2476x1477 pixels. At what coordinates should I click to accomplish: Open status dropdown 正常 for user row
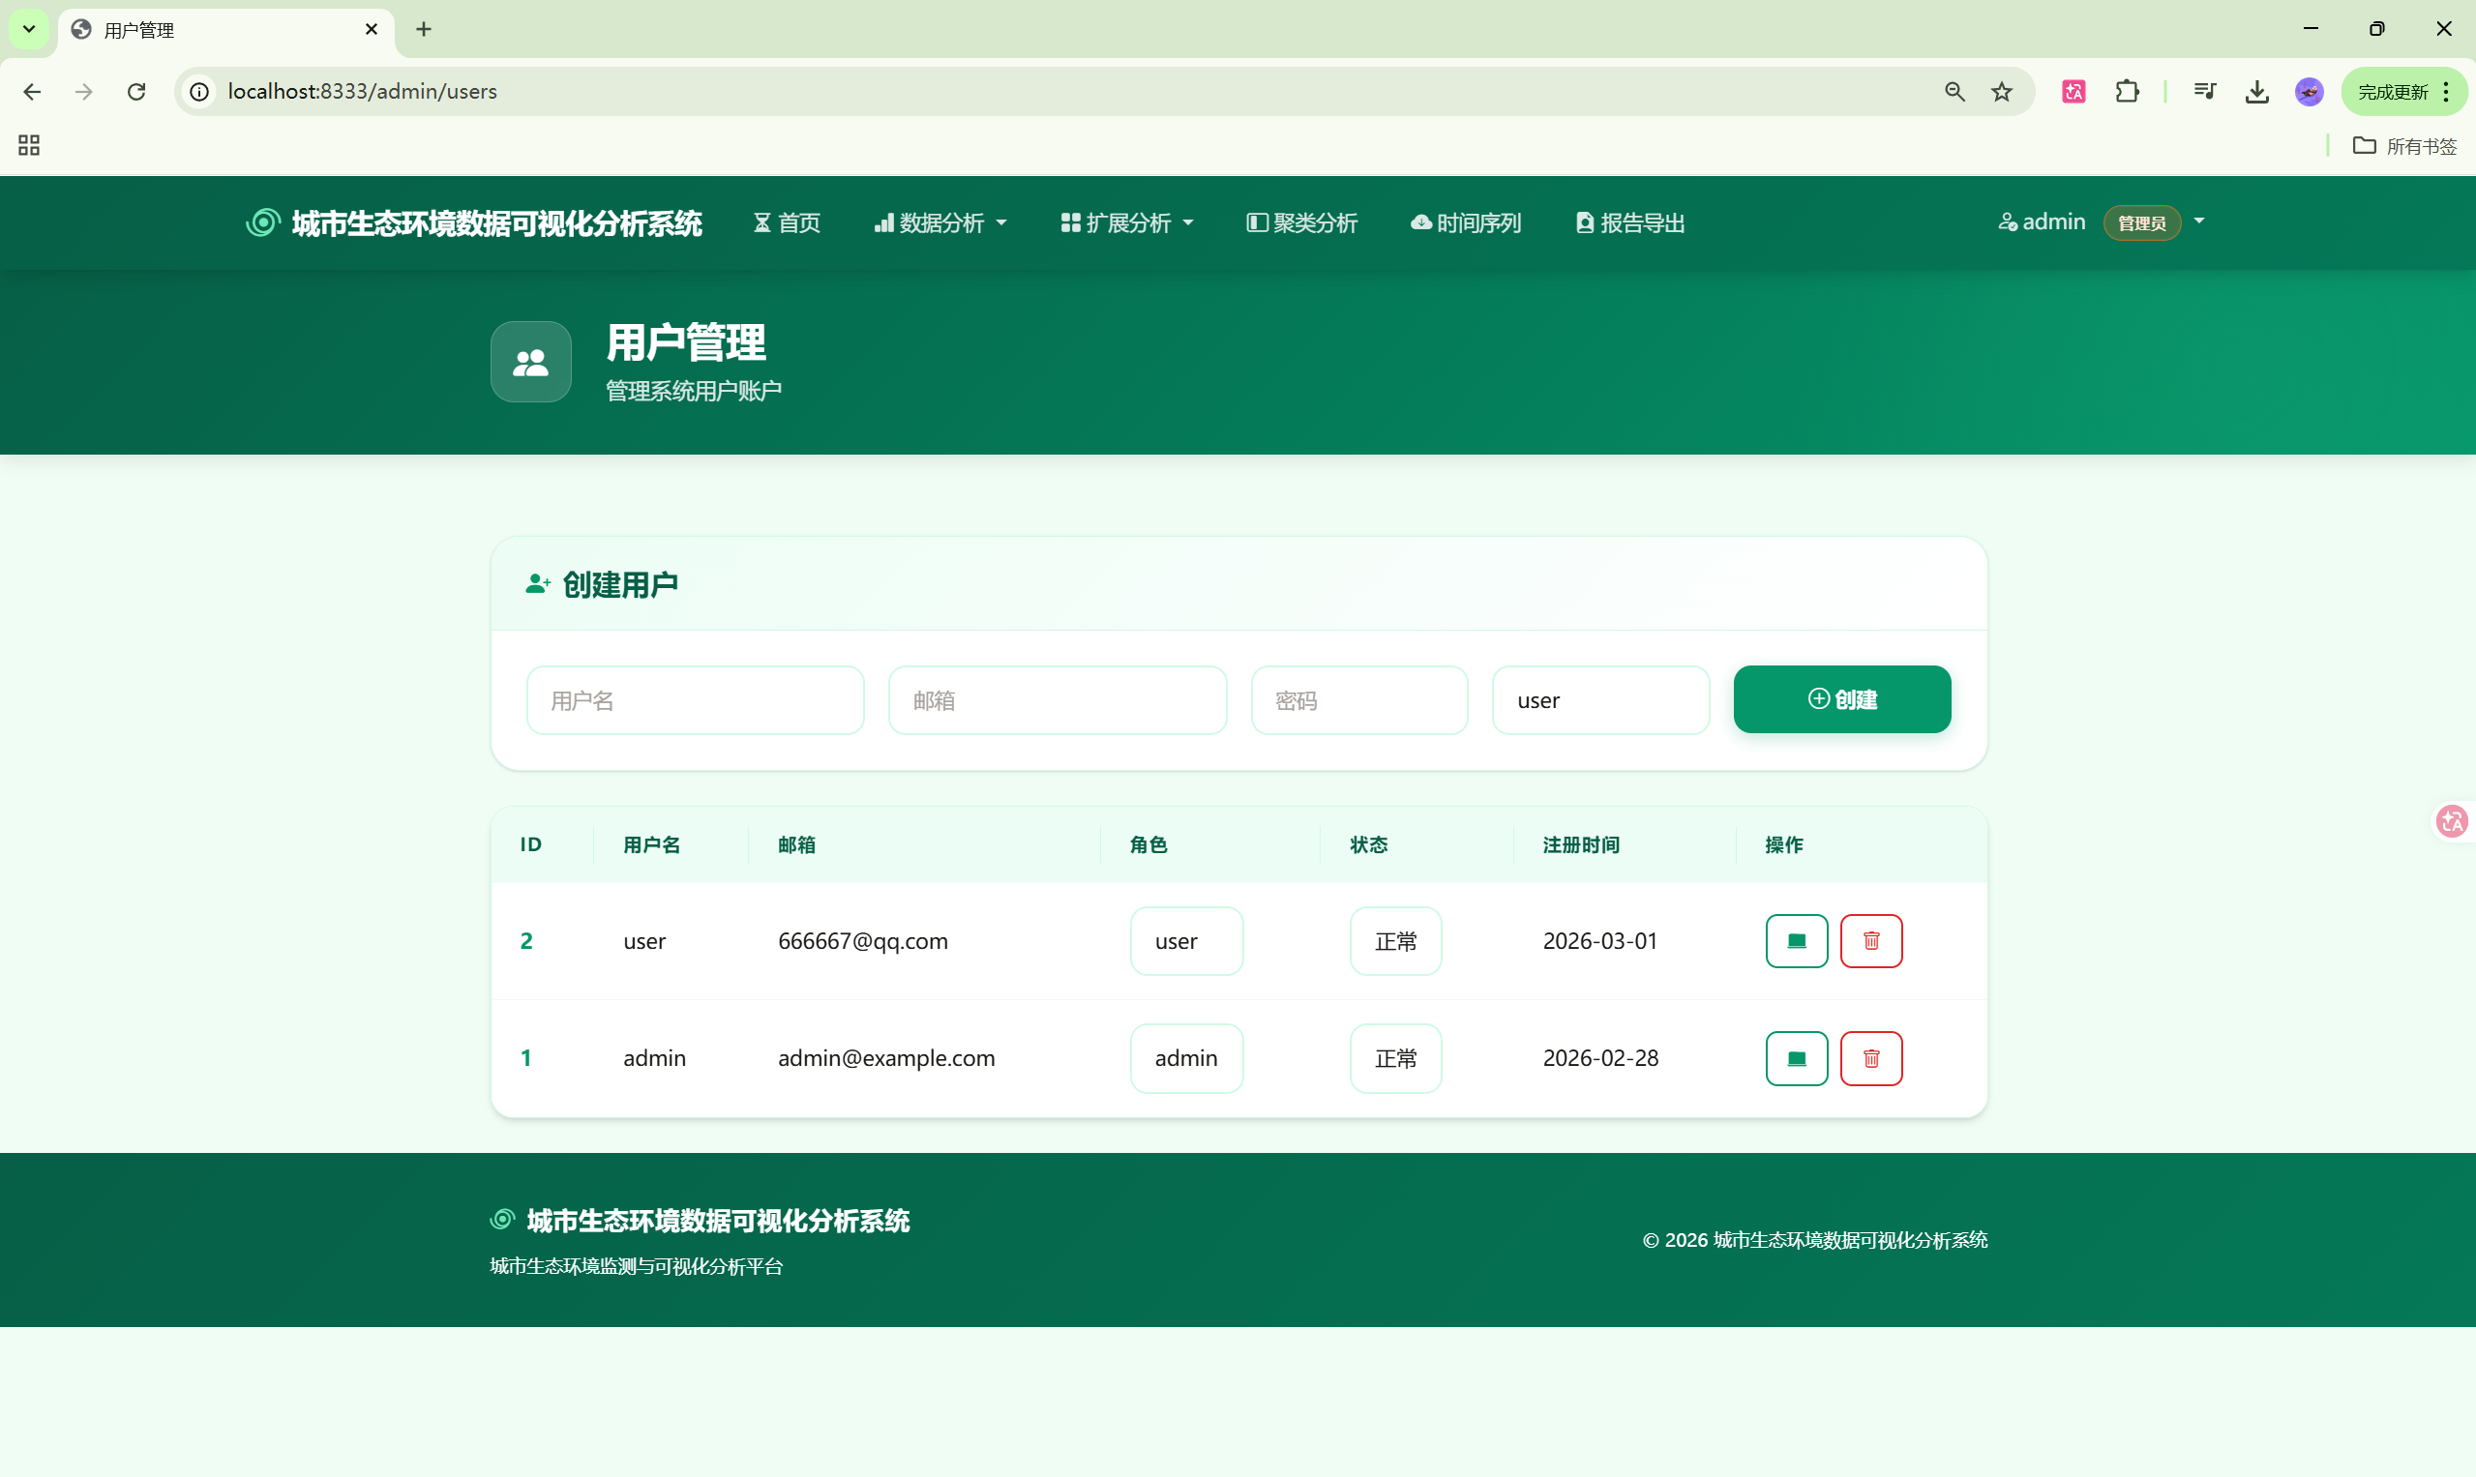[1395, 940]
